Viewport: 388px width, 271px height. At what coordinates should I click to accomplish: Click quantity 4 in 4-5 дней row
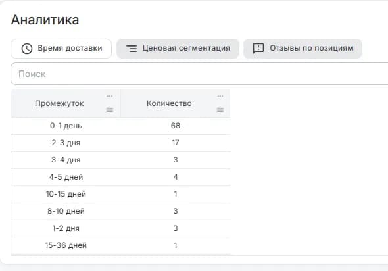[176, 177]
